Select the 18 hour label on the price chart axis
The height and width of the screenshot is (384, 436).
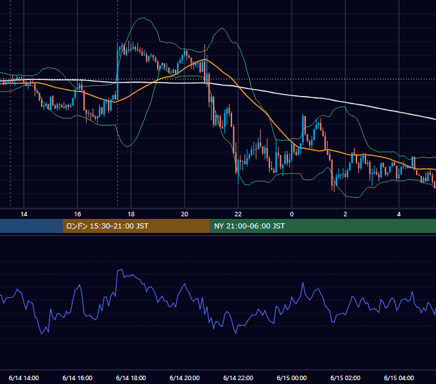click(131, 214)
